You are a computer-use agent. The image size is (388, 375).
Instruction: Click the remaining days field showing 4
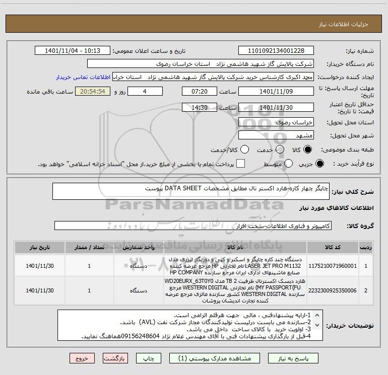145,91
